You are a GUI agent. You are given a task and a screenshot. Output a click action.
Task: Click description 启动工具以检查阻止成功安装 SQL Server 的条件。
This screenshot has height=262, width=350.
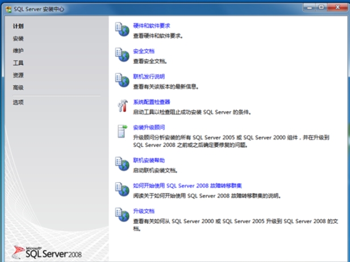pyautogui.click(x=192, y=112)
